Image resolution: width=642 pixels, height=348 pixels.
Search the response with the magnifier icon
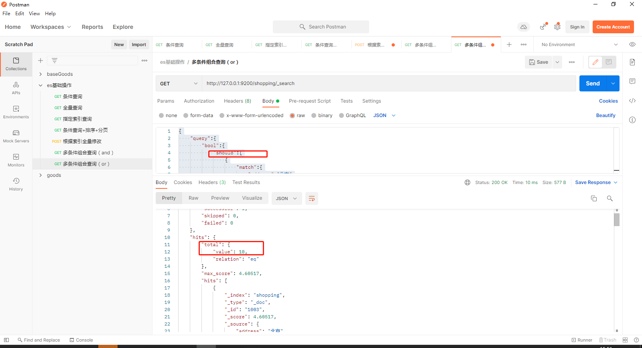tap(610, 198)
